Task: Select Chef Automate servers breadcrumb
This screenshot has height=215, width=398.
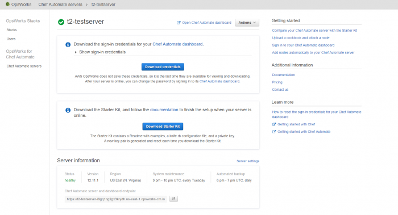Action: click(60, 5)
